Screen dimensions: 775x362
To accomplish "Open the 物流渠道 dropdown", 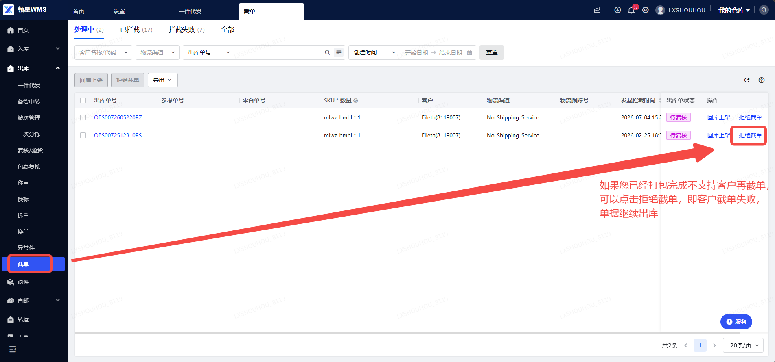I will click(158, 52).
